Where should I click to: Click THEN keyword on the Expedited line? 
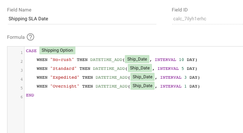coord(87,77)
